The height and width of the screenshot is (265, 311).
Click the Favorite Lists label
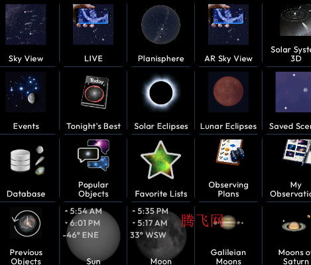click(161, 194)
